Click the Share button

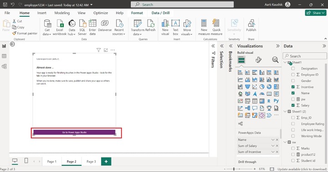pyautogui.click(x=316, y=13)
